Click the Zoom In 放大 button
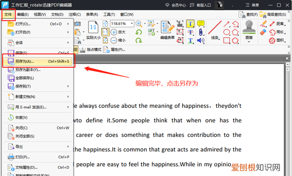Viewport: 292px width, 176px height. pos(118,32)
